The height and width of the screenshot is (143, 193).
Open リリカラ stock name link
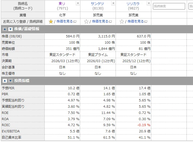tap(133, 4)
